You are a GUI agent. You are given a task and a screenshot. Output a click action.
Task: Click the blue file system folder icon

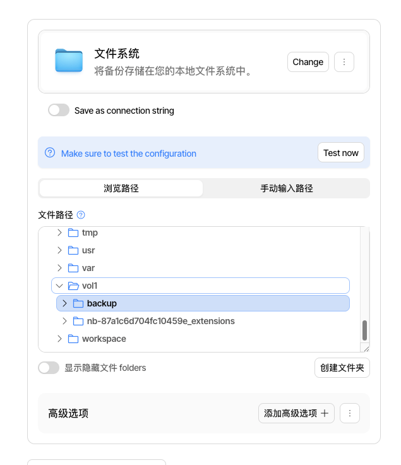pyautogui.click(x=69, y=61)
